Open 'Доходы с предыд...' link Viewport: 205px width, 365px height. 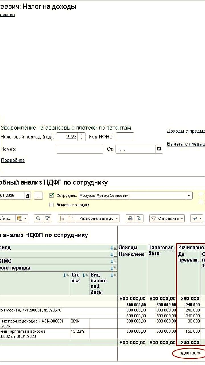[186, 131]
